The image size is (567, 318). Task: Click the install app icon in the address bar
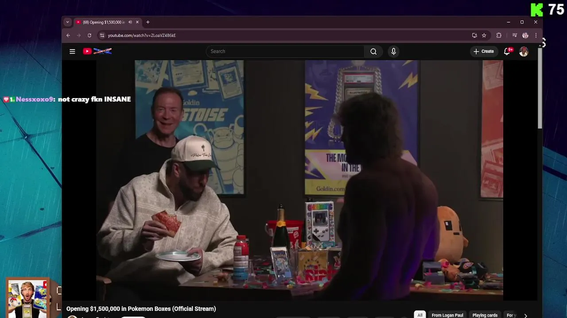point(474,35)
